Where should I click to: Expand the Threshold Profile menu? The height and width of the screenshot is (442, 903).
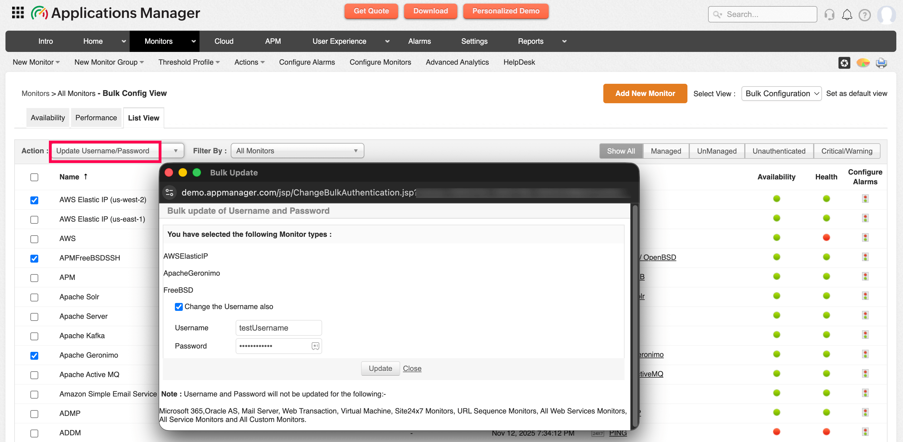click(189, 63)
